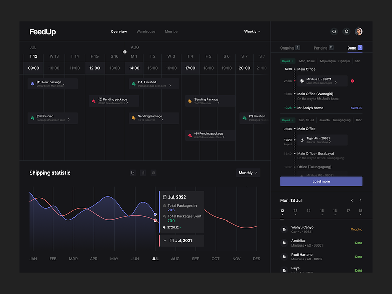Image resolution: width=392 pixels, height=294 pixels.
Task: Select the Ongoing shipments tab
Action: click(289, 48)
